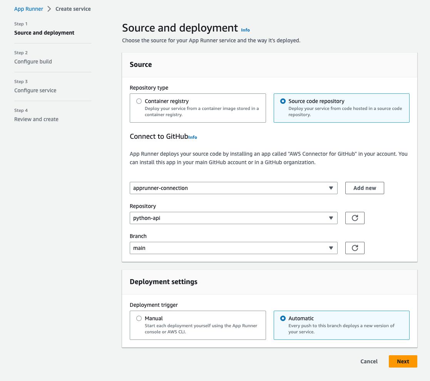Image resolution: width=430 pixels, height=381 pixels.
Task: Select Step 1 Source and deployment
Action: (44, 33)
